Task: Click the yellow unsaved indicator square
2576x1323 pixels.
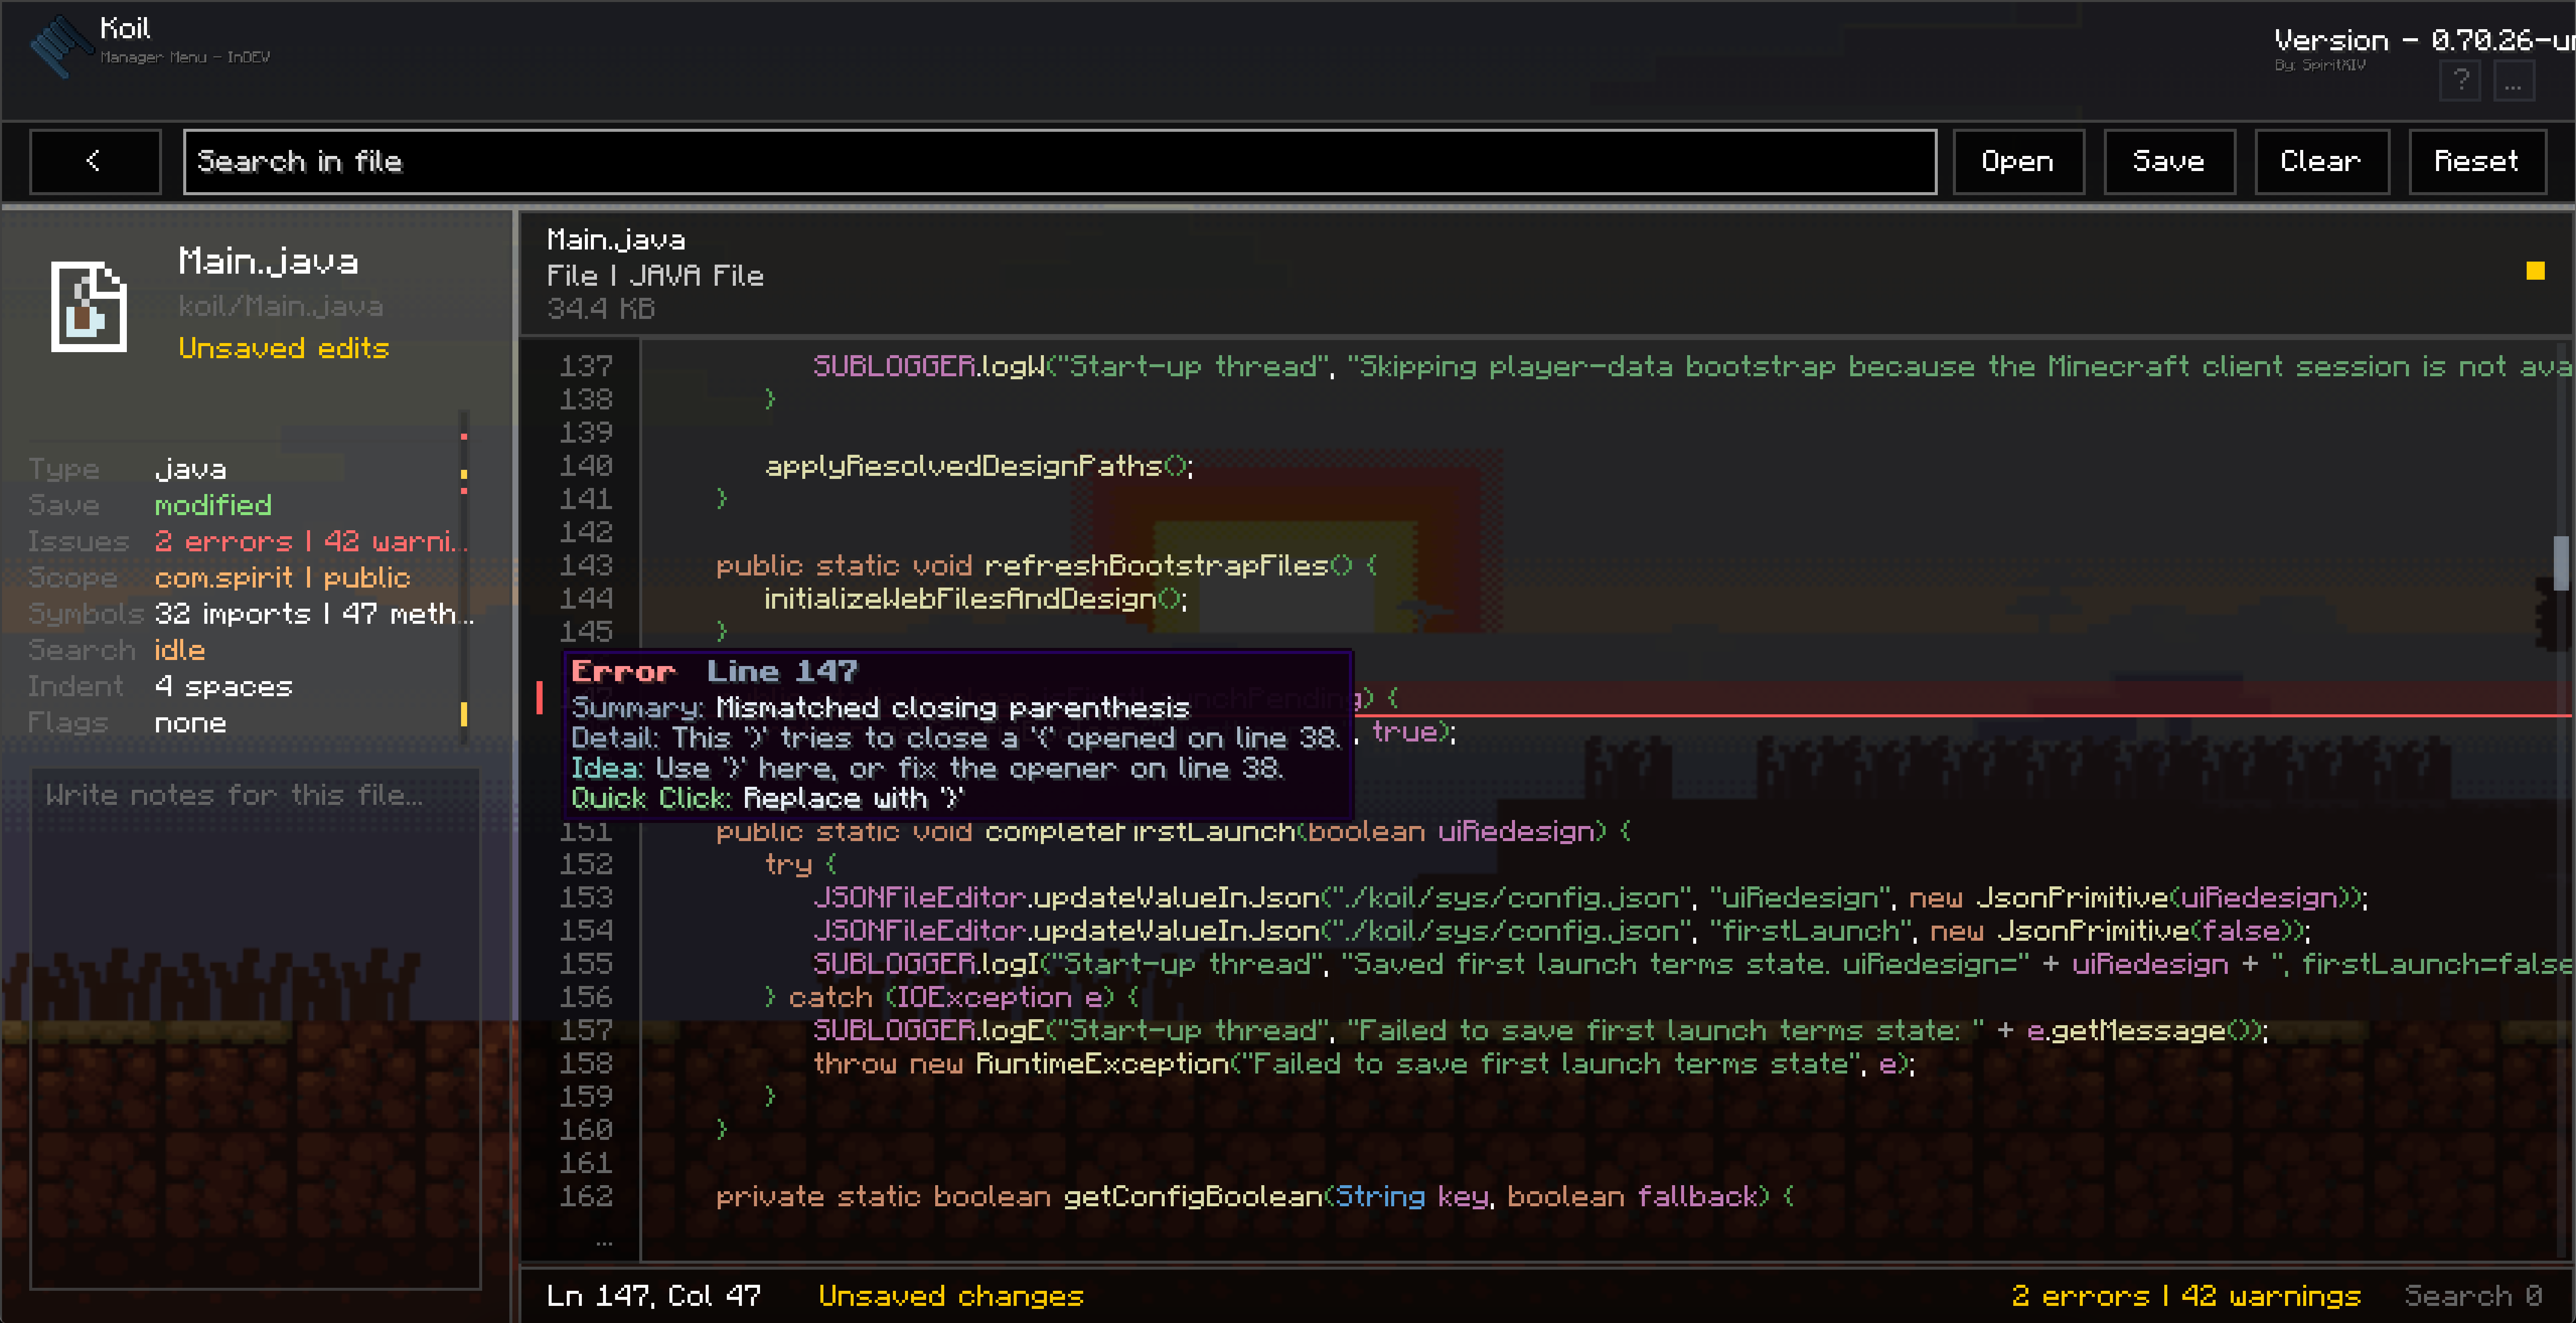Action: (x=2535, y=271)
